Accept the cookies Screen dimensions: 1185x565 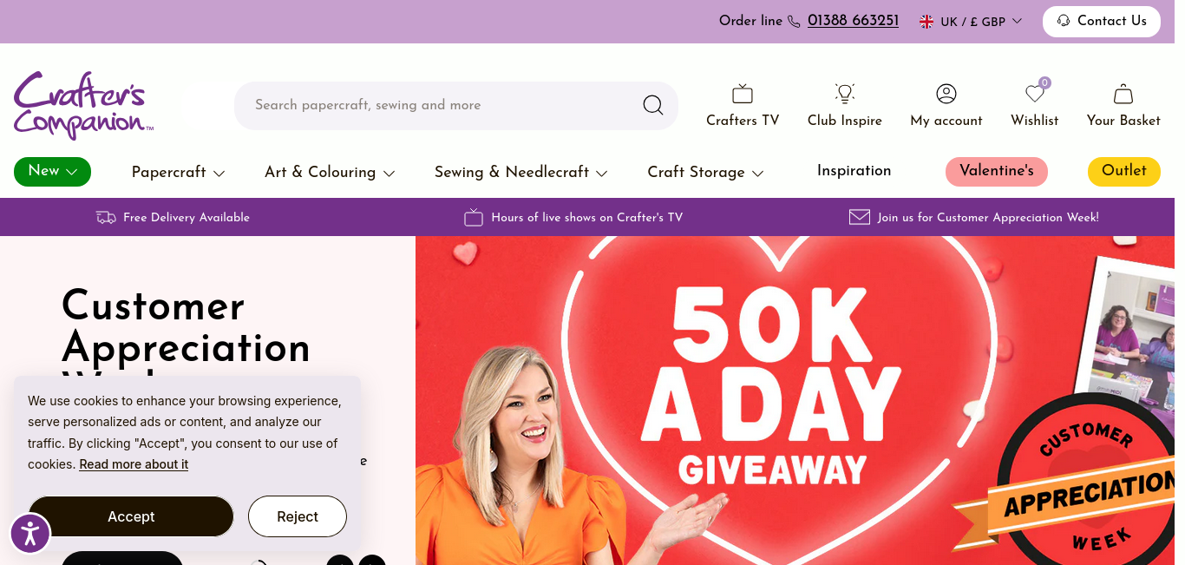[x=131, y=516]
